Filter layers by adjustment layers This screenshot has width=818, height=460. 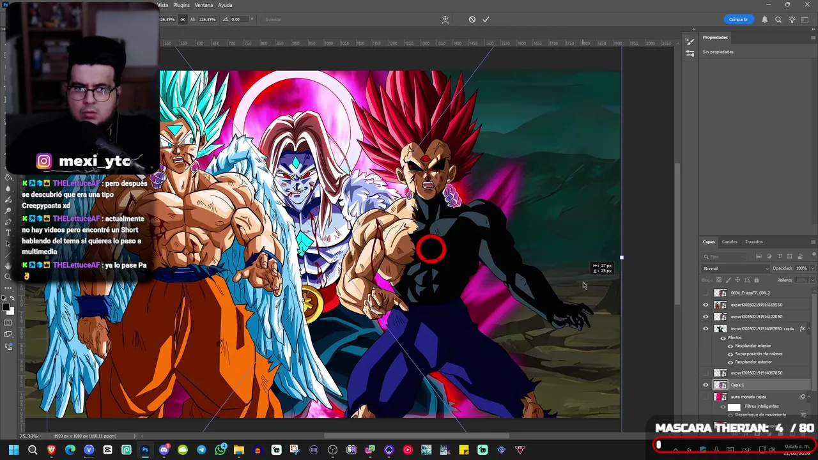pyautogui.click(x=769, y=256)
